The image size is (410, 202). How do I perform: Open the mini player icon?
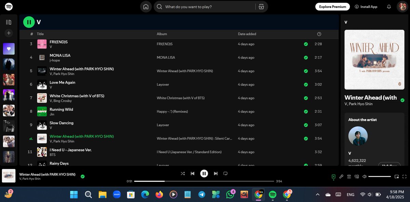397,176
